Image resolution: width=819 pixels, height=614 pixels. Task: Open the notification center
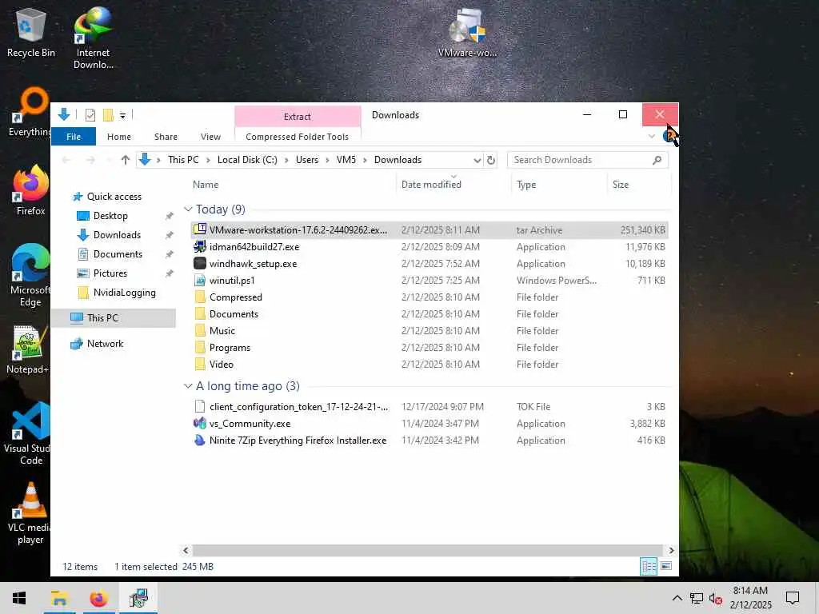pos(793,598)
